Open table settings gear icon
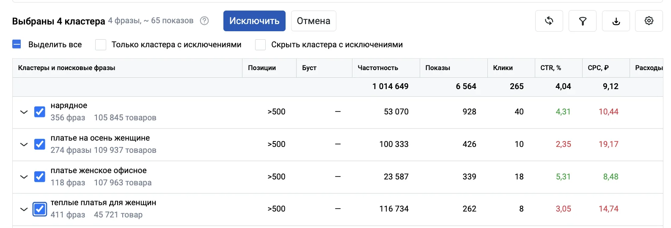The width and height of the screenshot is (671, 228). (649, 21)
